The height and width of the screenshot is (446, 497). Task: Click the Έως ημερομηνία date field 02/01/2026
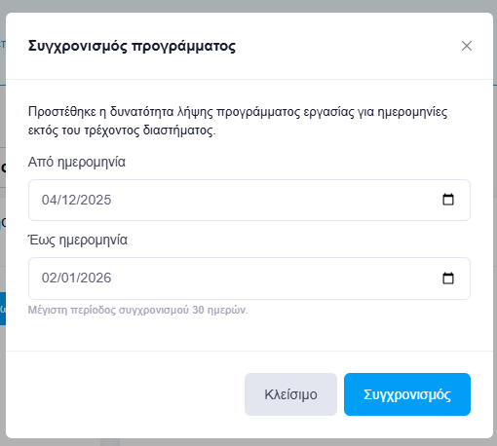tap(249, 279)
